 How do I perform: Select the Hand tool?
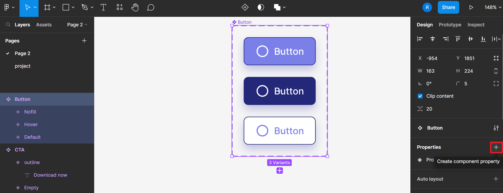click(135, 7)
